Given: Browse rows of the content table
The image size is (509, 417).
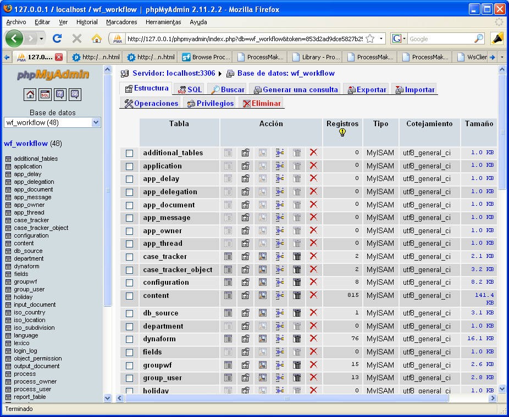Looking at the screenshot, I should [x=228, y=295].
